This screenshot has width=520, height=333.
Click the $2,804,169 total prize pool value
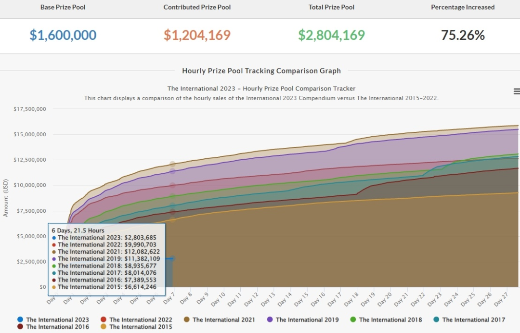click(332, 35)
